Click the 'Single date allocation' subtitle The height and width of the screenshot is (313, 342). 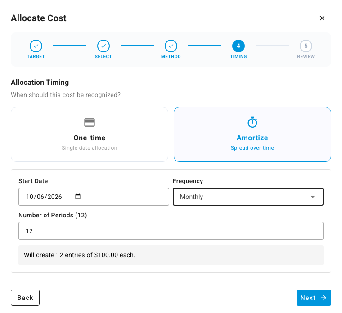pos(90,148)
